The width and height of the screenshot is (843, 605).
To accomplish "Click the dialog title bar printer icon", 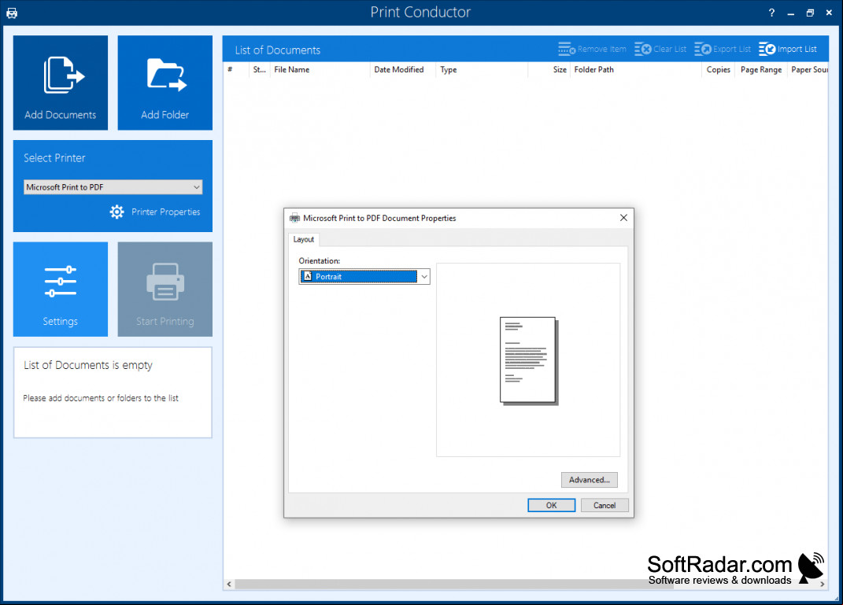I will 294,218.
